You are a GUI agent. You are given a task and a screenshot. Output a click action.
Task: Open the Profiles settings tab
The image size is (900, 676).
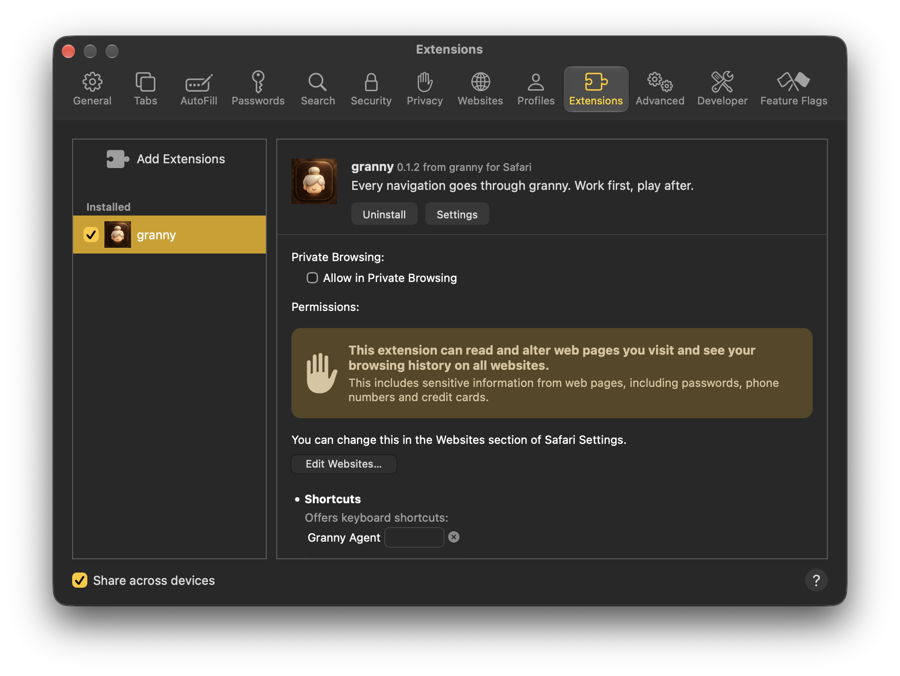(535, 89)
